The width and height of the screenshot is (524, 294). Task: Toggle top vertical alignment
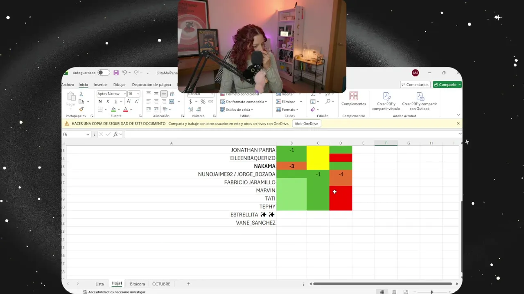(x=149, y=94)
